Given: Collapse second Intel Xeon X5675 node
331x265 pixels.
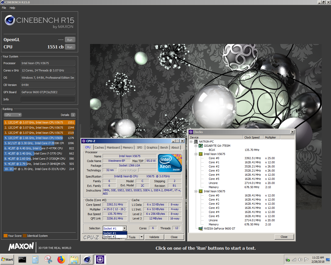Looking at the screenshot, I should (196, 191).
